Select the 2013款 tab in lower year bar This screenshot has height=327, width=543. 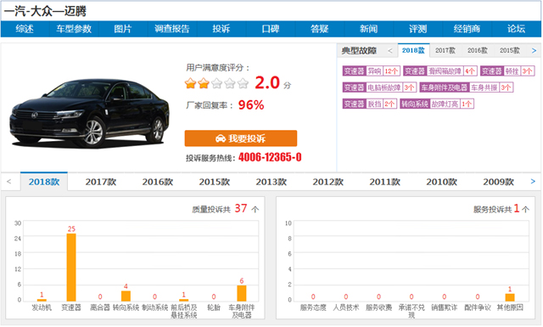[271, 182]
